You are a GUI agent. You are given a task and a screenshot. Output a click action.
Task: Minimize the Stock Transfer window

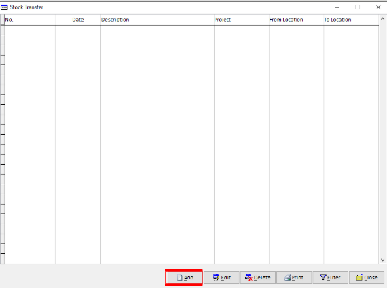tap(337, 7)
